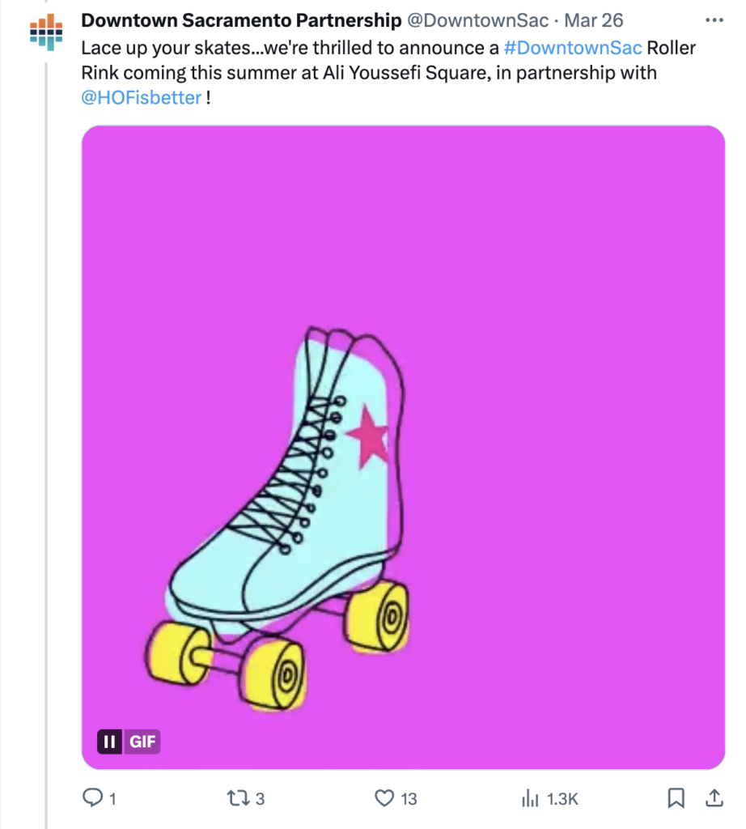Like the tweet with the heart icon
The height and width of the screenshot is (829, 746).
click(384, 797)
